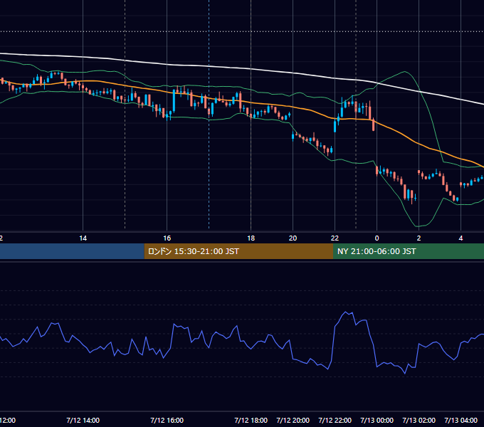Click the 14 hour label on the price chart
484x427 pixels.
pyautogui.click(x=83, y=238)
